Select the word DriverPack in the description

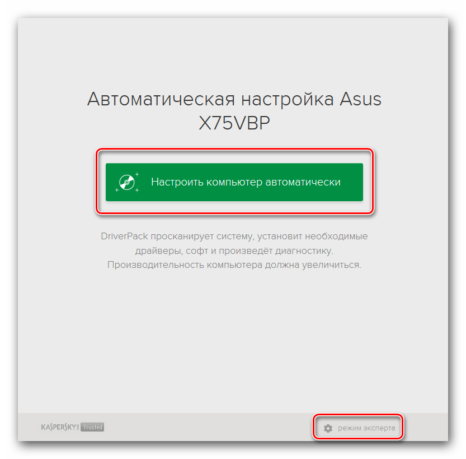click(124, 237)
